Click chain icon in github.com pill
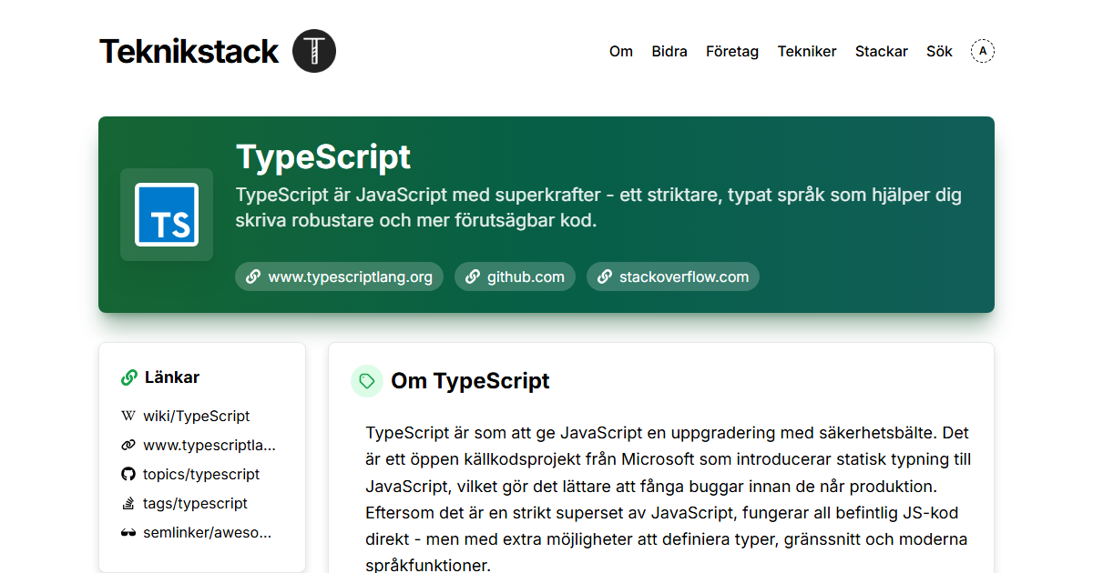 473,276
